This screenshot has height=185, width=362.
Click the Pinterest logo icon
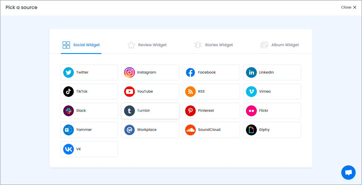[190, 111]
